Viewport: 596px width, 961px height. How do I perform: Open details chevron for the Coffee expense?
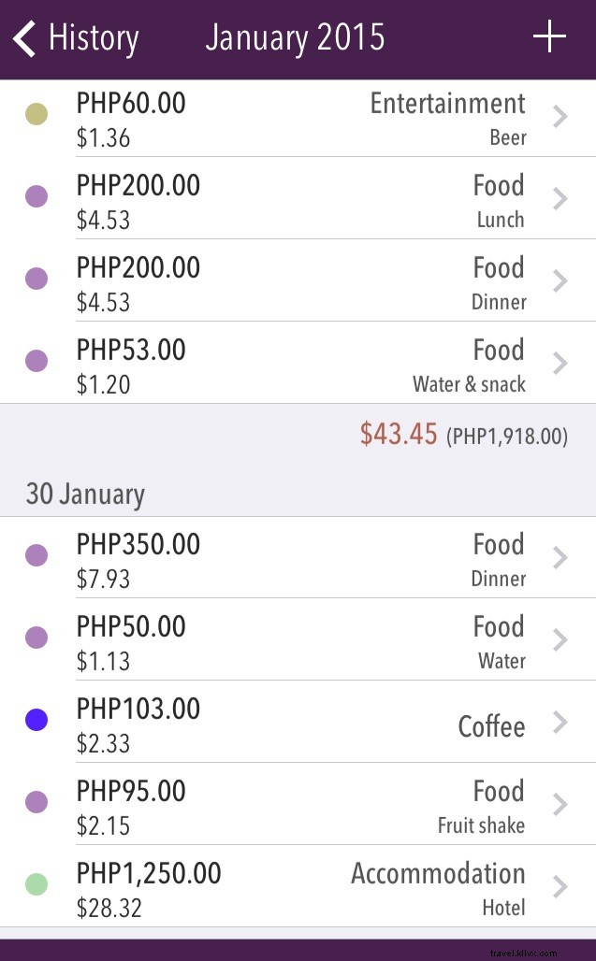[x=560, y=720]
